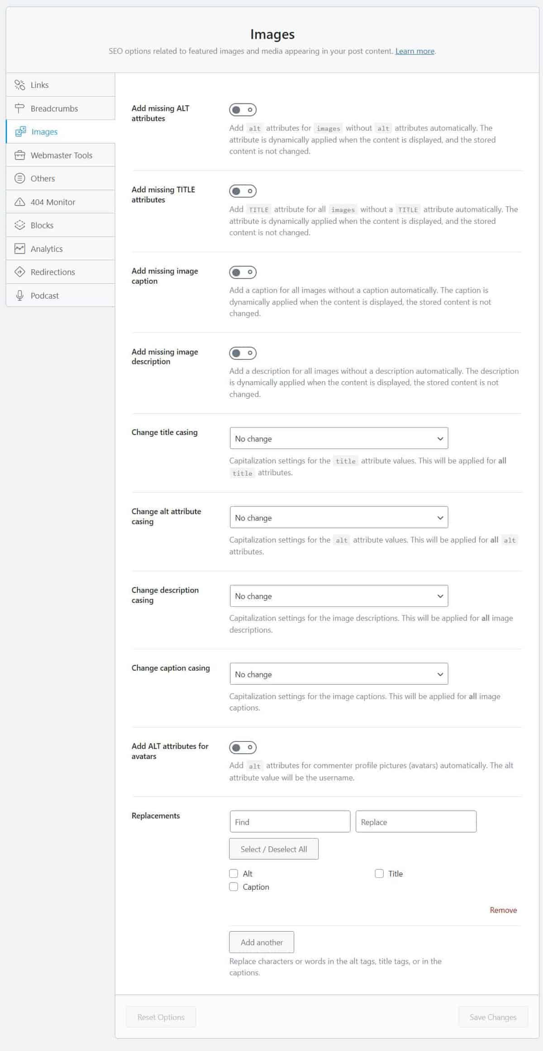Open the Change title casing dropdown
This screenshot has width=543, height=1051.
tap(338, 438)
